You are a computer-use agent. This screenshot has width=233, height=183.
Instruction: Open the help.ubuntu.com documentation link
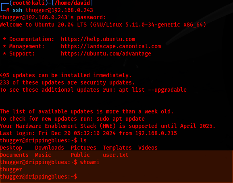pyautogui.click(x=98, y=39)
